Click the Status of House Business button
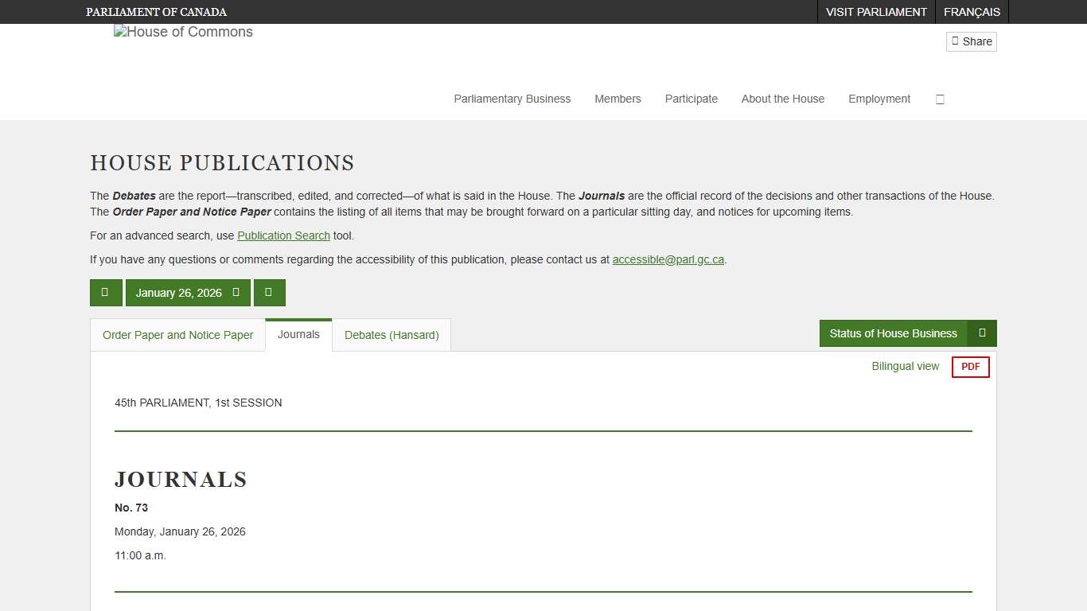 (x=893, y=333)
